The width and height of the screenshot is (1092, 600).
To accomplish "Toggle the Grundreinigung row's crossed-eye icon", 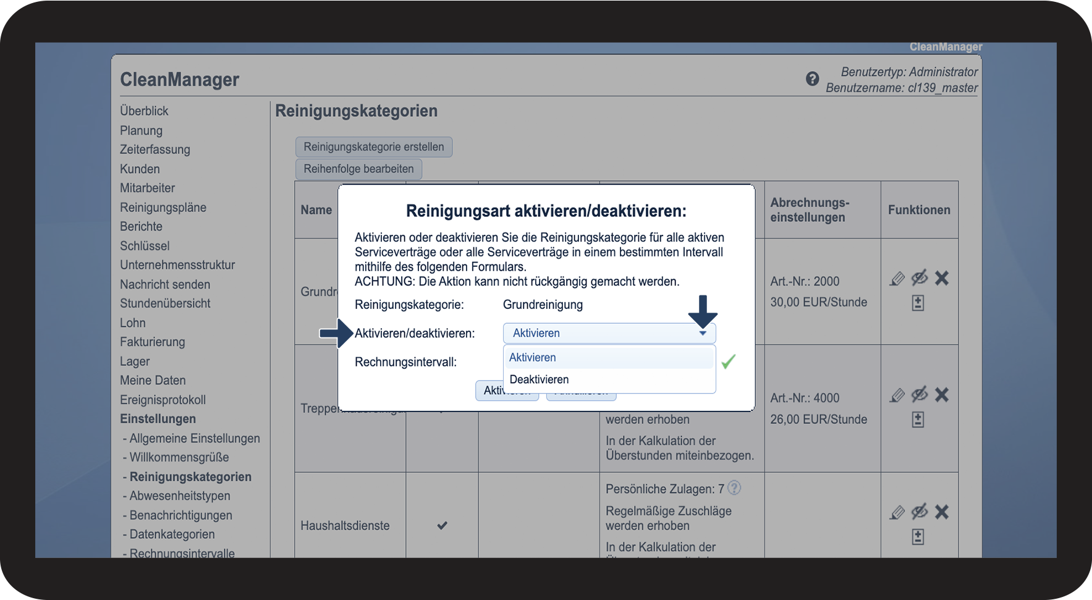I will point(920,277).
